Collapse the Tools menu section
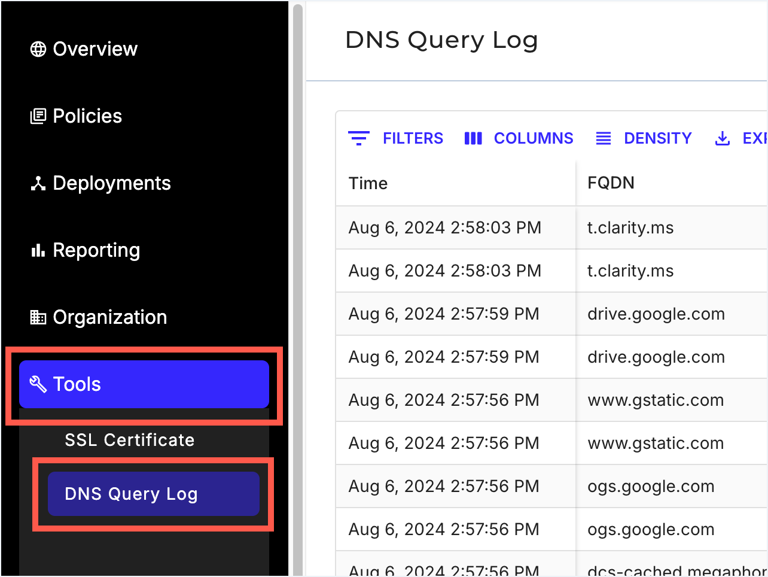 click(x=144, y=384)
